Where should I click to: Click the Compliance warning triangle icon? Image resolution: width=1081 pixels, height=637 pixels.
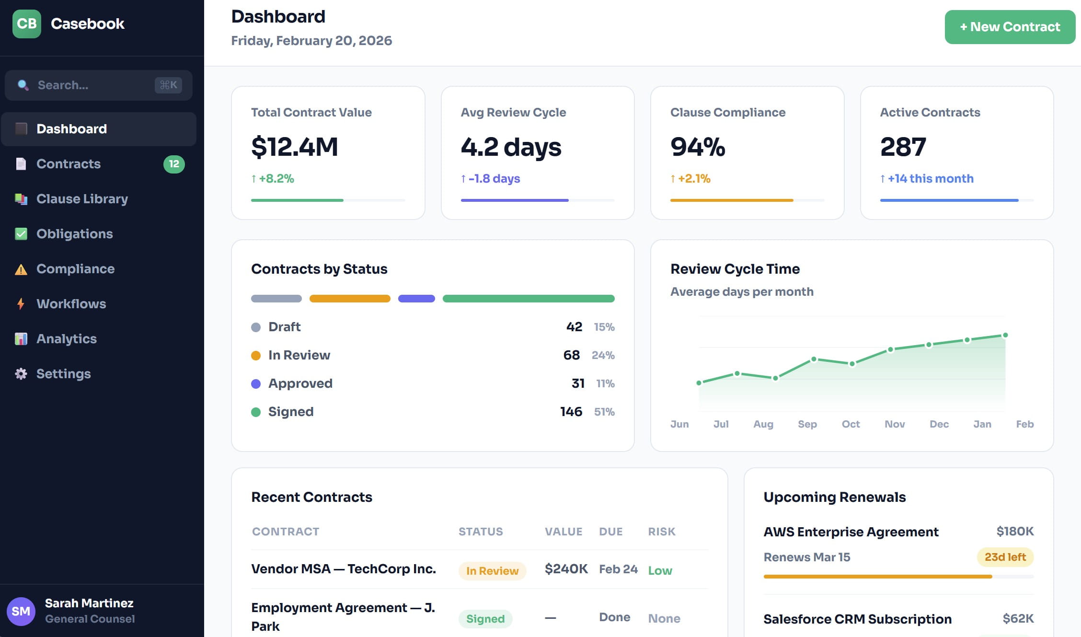coord(21,269)
